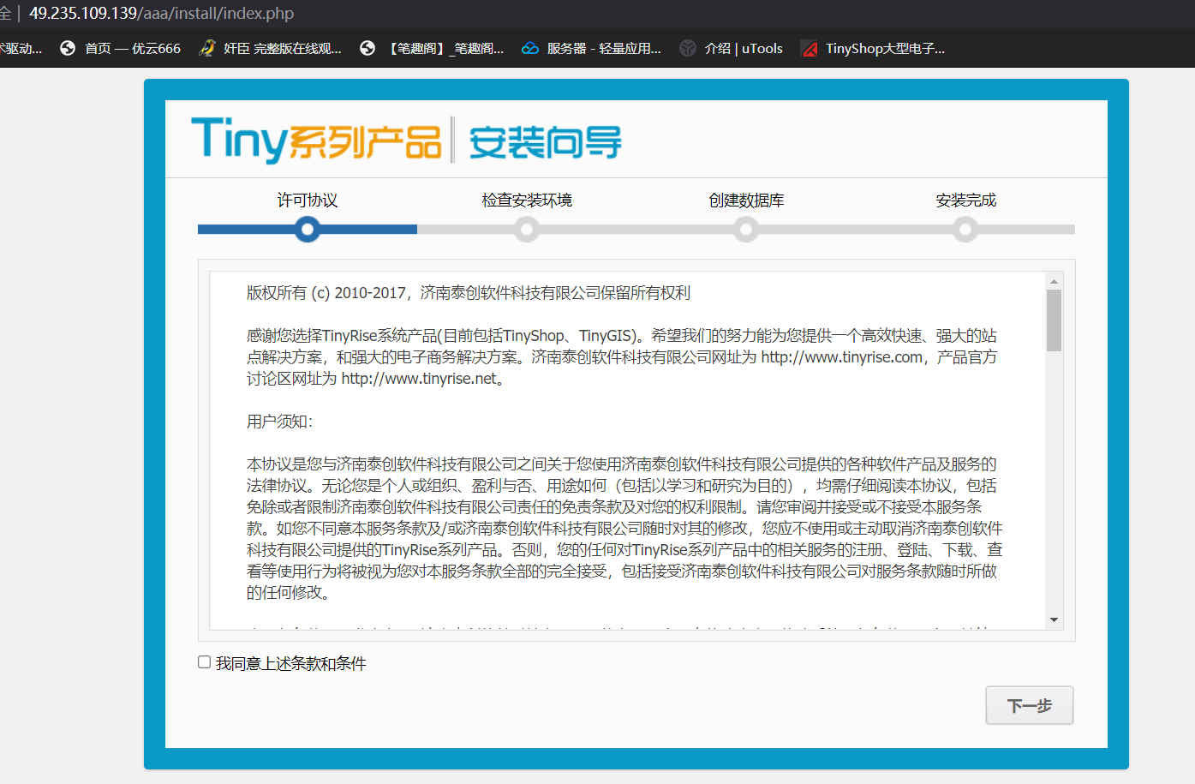1195x784 pixels.
Task: Click the 下一步 button
Action: [1029, 705]
